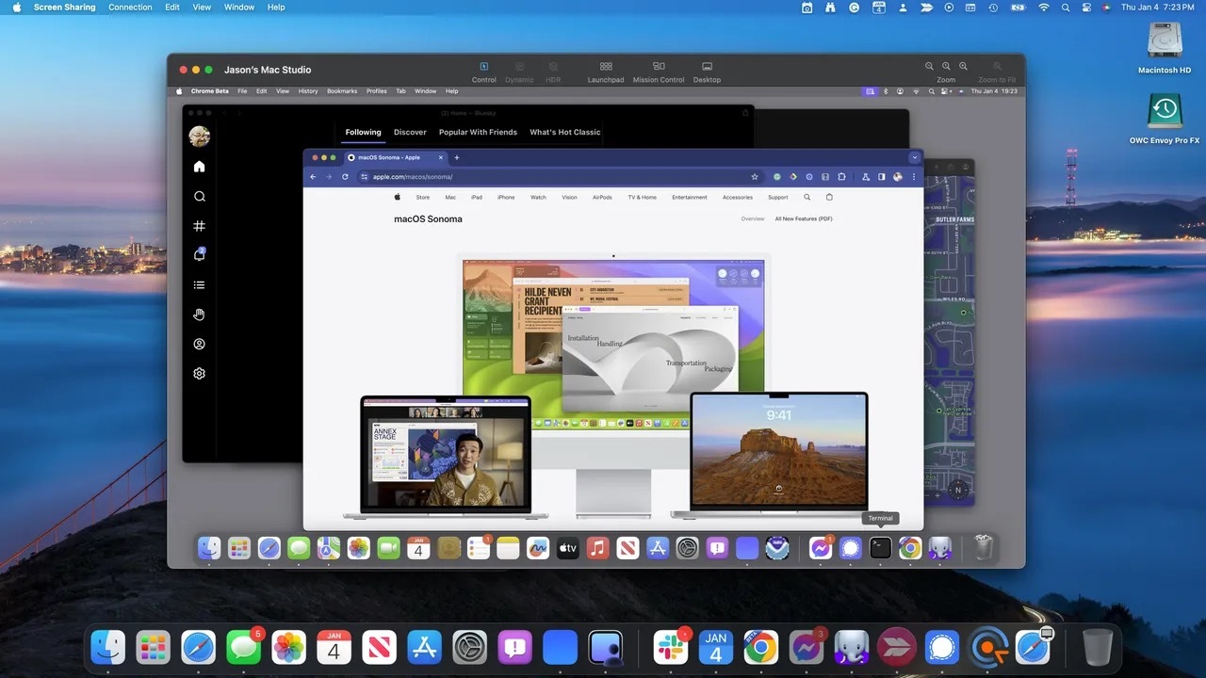Open Mission Control from Screen Sharing toolbar
The width and height of the screenshot is (1206, 678).
pos(659,72)
